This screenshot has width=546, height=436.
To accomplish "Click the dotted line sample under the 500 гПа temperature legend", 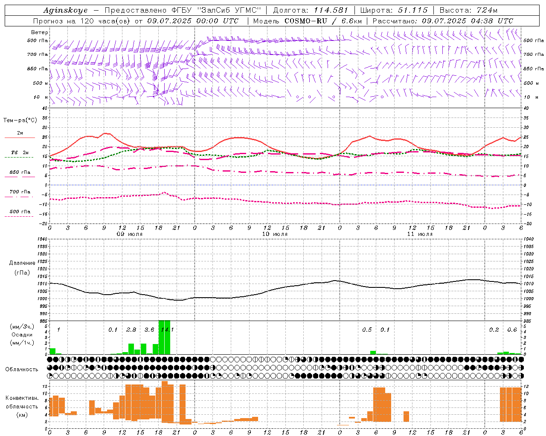I will click(x=19, y=216).
